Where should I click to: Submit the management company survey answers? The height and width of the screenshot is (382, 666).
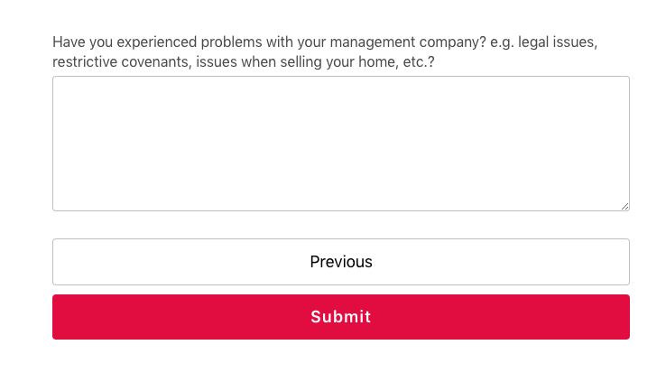point(340,317)
